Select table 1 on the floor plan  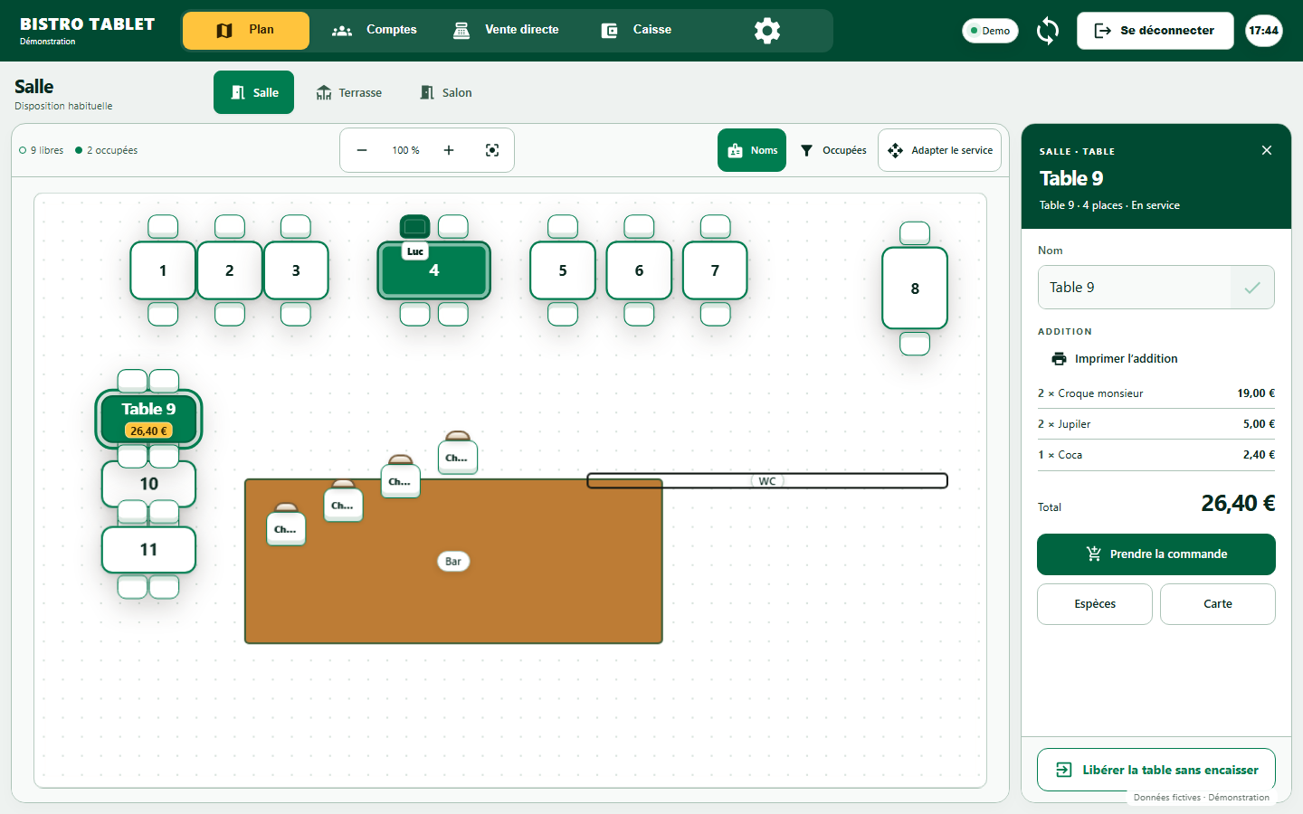coord(163,270)
